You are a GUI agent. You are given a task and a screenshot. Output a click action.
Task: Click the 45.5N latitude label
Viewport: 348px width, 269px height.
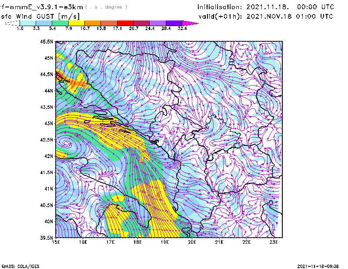tap(47, 41)
